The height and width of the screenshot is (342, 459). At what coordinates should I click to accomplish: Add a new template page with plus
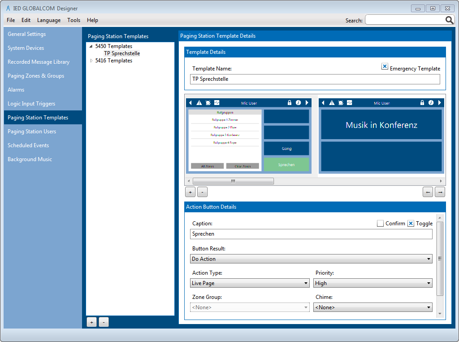coord(190,192)
